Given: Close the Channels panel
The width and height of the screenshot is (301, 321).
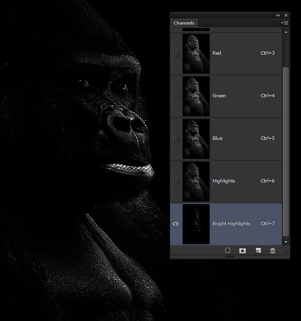Looking at the screenshot, I should tap(286, 16).
